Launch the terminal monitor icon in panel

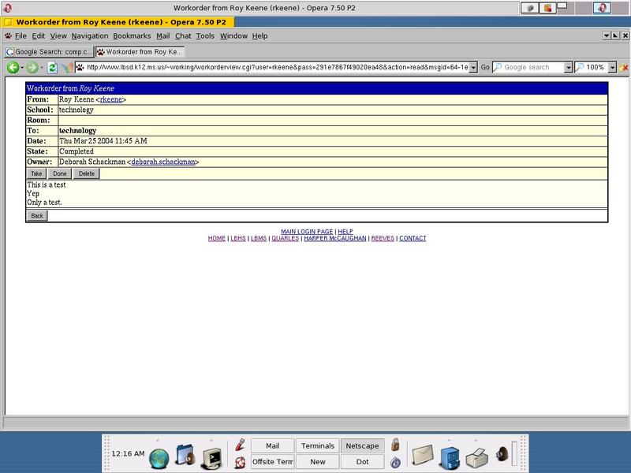212,458
